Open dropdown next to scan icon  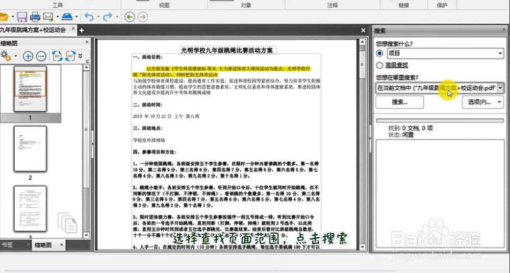(77, 17)
